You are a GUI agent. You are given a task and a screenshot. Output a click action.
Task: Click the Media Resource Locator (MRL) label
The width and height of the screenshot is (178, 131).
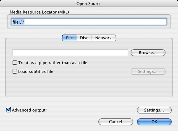point(39,12)
